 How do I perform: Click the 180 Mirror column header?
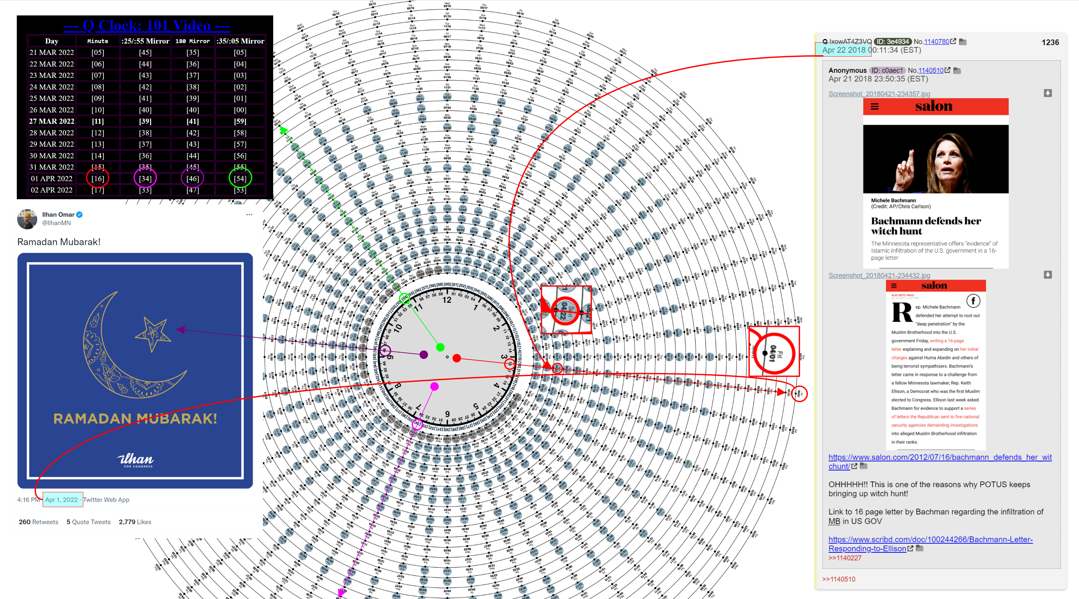pyautogui.click(x=193, y=41)
